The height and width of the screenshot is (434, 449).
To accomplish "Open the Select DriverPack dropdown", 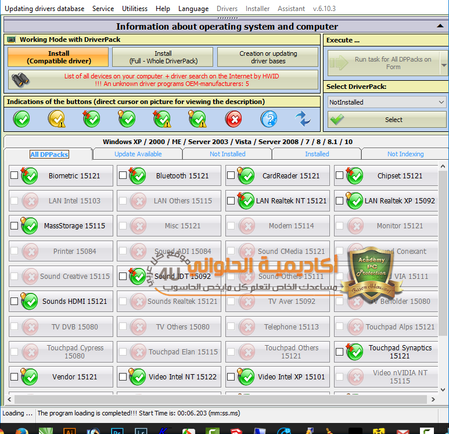I will pyautogui.click(x=387, y=102).
